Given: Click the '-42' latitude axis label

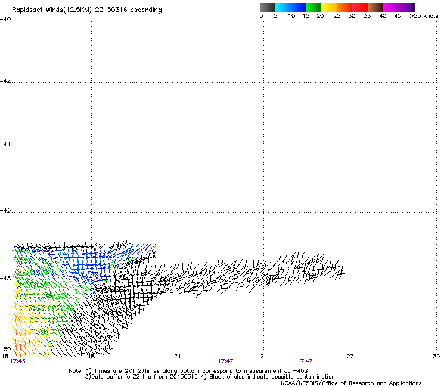Looking at the screenshot, I should 5,81.
